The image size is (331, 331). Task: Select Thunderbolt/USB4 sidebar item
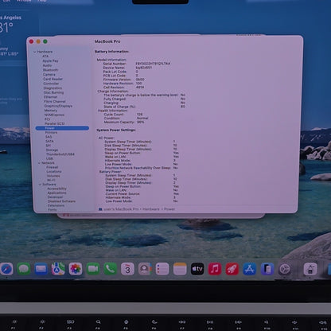click(x=60, y=154)
